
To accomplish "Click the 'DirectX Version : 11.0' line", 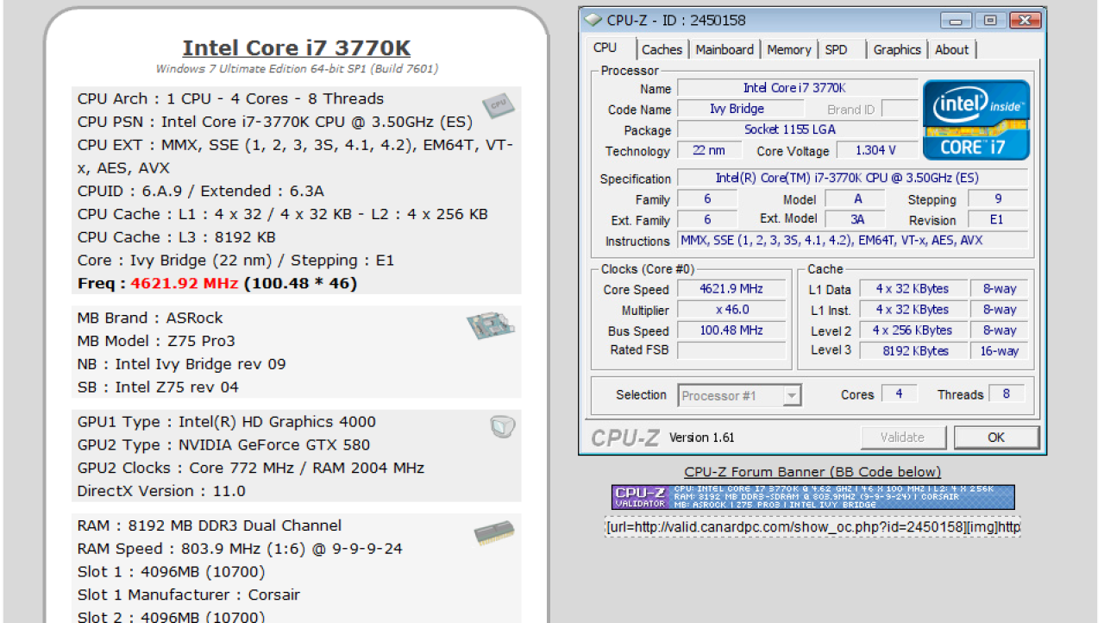I will point(161,491).
